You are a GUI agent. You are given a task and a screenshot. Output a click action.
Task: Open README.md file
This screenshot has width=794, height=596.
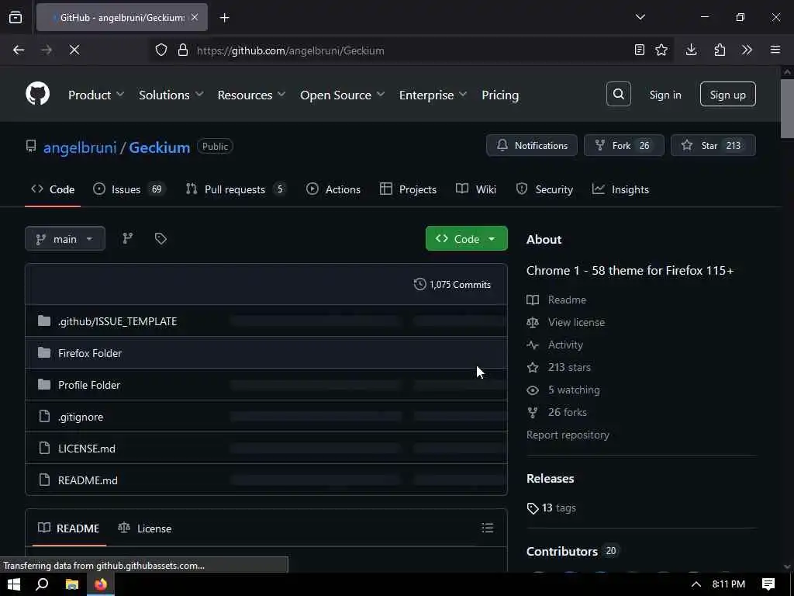pyautogui.click(x=88, y=480)
